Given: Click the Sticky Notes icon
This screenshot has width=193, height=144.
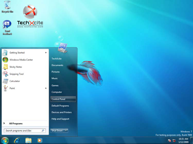Looking at the screenshot, I should click(5, 67).
